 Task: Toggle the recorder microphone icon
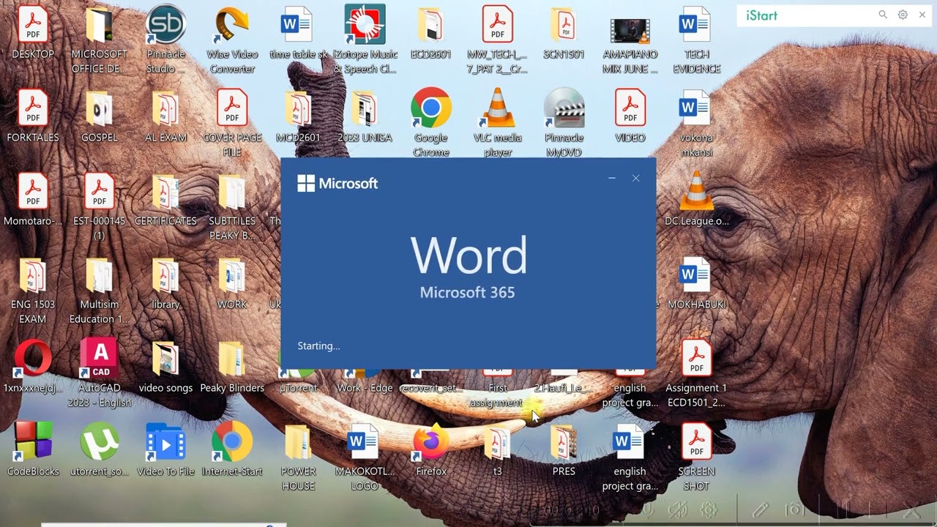click(x=647, y=510)
